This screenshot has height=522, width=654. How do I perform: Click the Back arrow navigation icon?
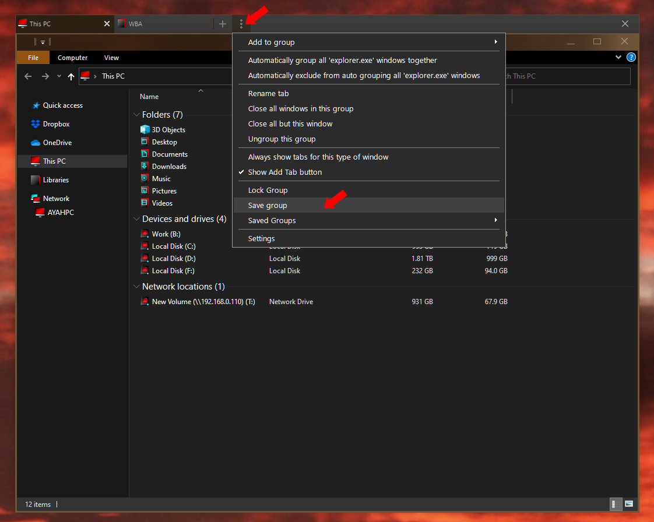(x=28, y=76)
